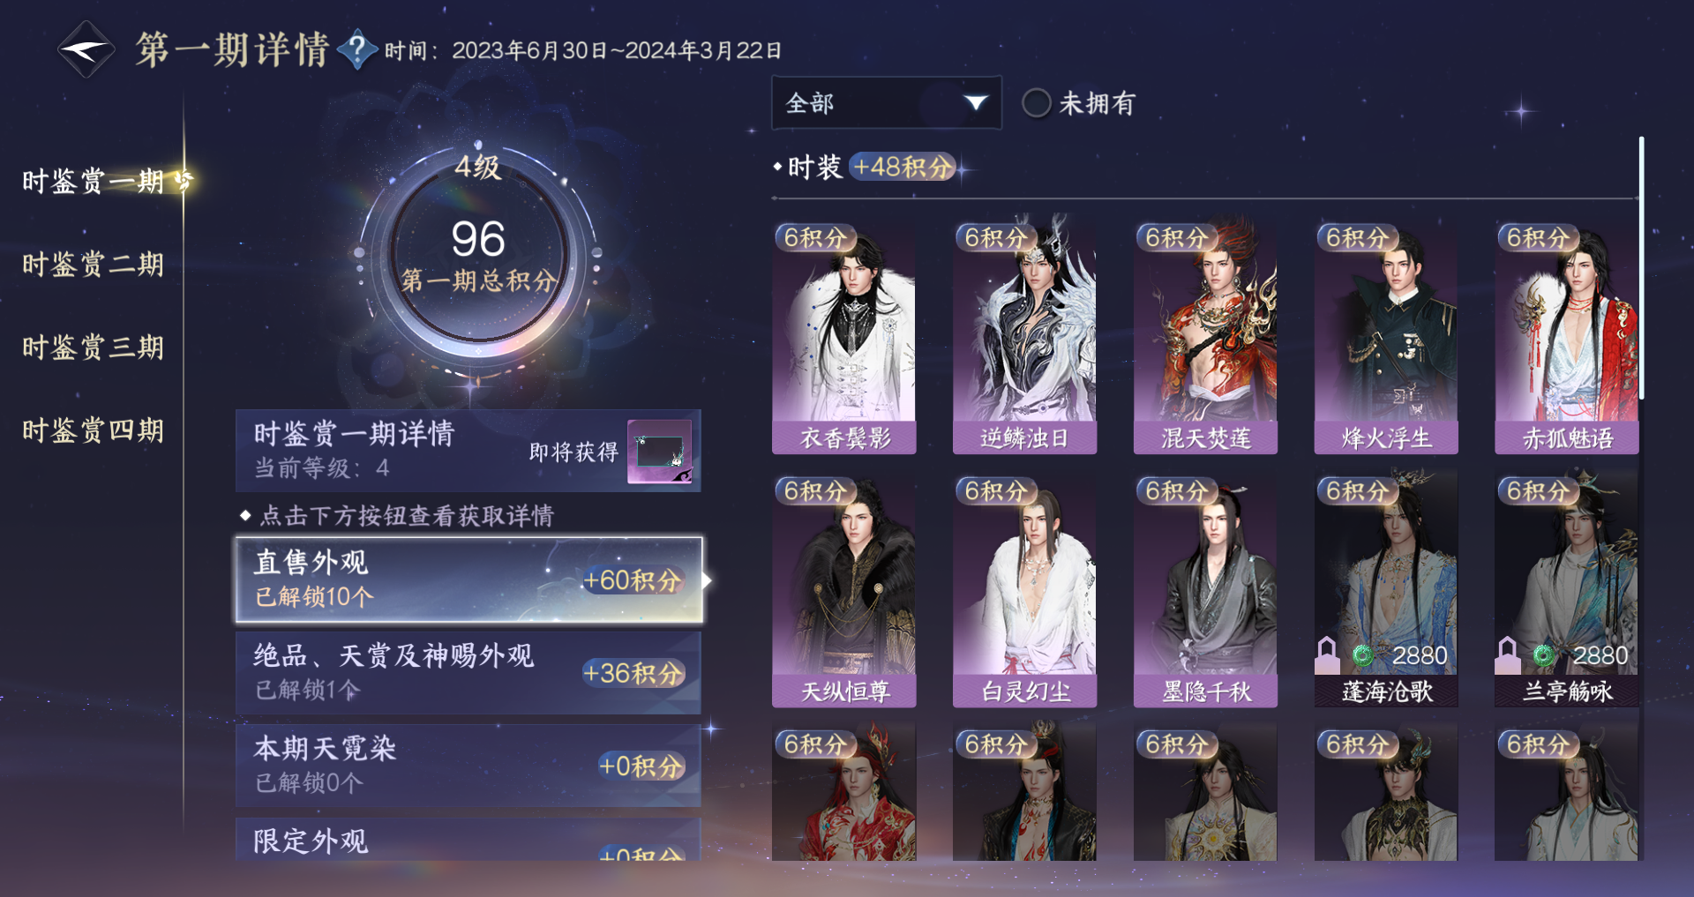The width and height of the screenshot is (1694, 897).
Task: Click the lock icon on 兰亭觞咏
Action: click(x=1508, y=654)
